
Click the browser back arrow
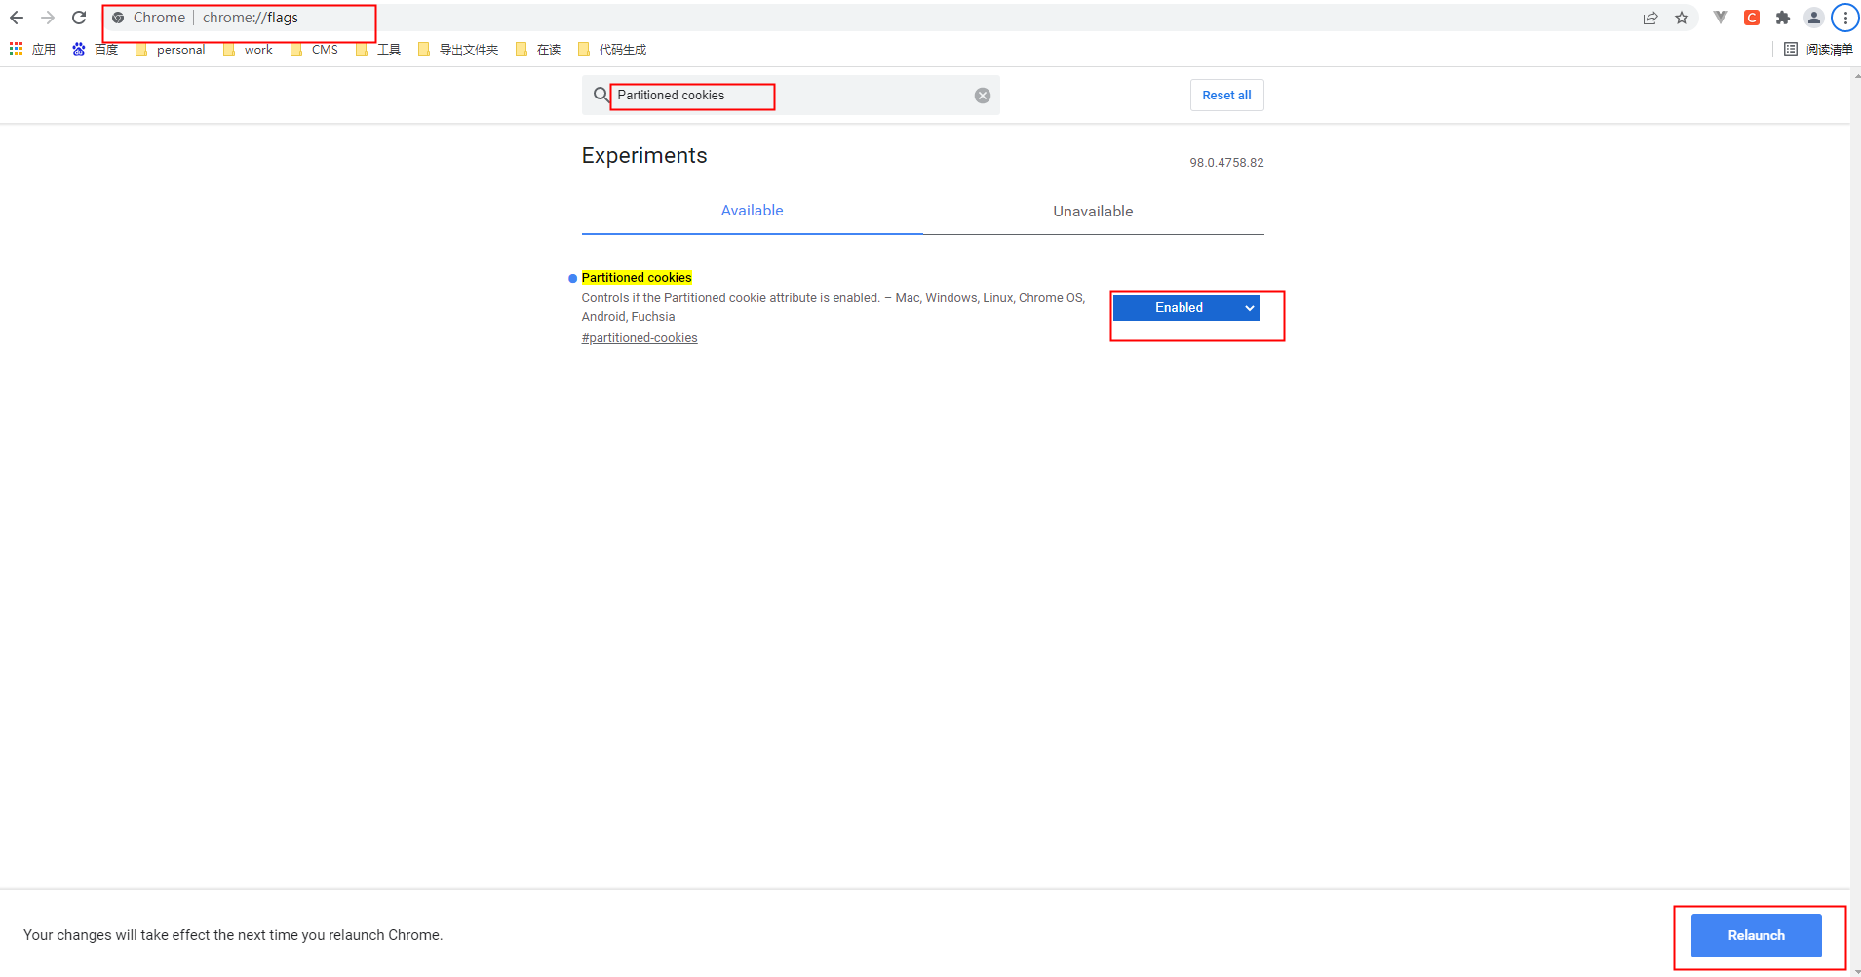coord(17,18)
